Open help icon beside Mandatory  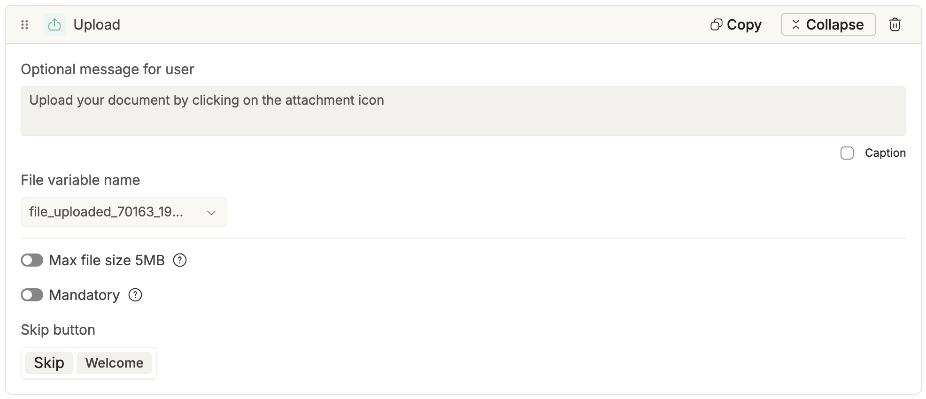(135, 295)
